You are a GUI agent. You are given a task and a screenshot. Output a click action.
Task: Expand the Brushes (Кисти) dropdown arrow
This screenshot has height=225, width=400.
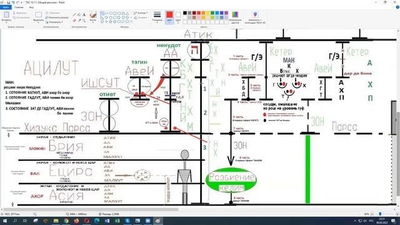coord(93,22)
